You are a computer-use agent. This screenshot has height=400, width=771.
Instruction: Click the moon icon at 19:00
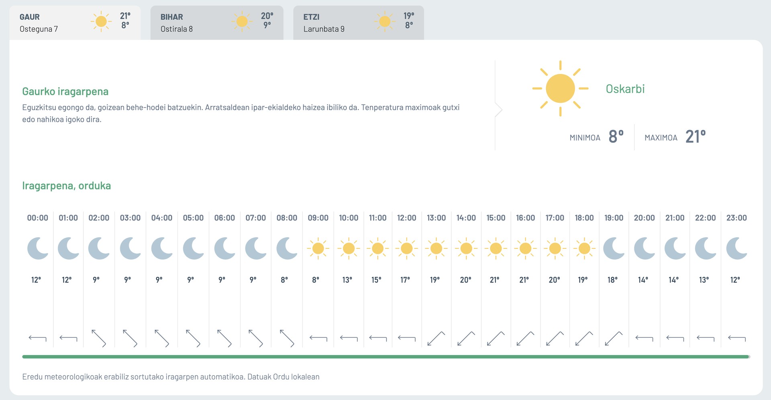tap(614, 248)
